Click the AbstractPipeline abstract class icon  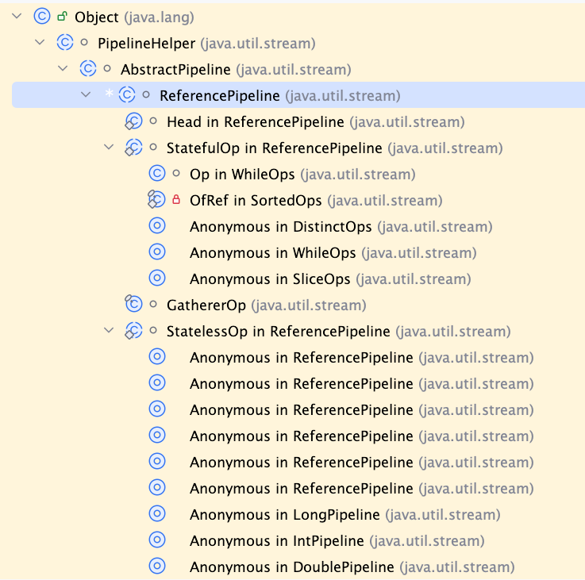click(x=88, y=68)
